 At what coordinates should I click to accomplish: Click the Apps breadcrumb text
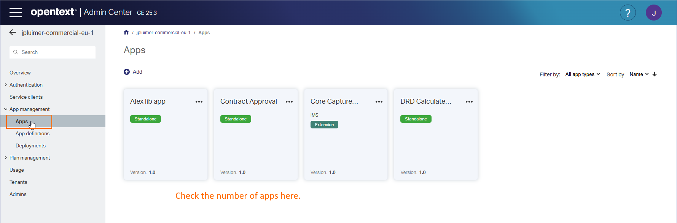[x=204, y=33]
